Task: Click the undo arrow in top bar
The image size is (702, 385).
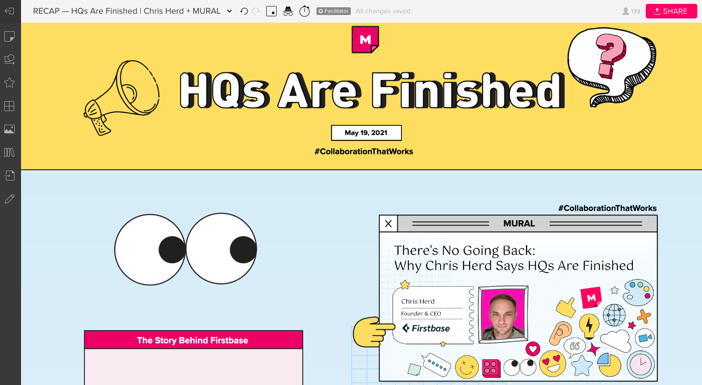Action: tap(244, 11)
